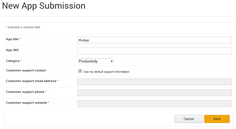
Task: Select the Customer support phone field
Action: pyautogui.click(x=154, y=93)
